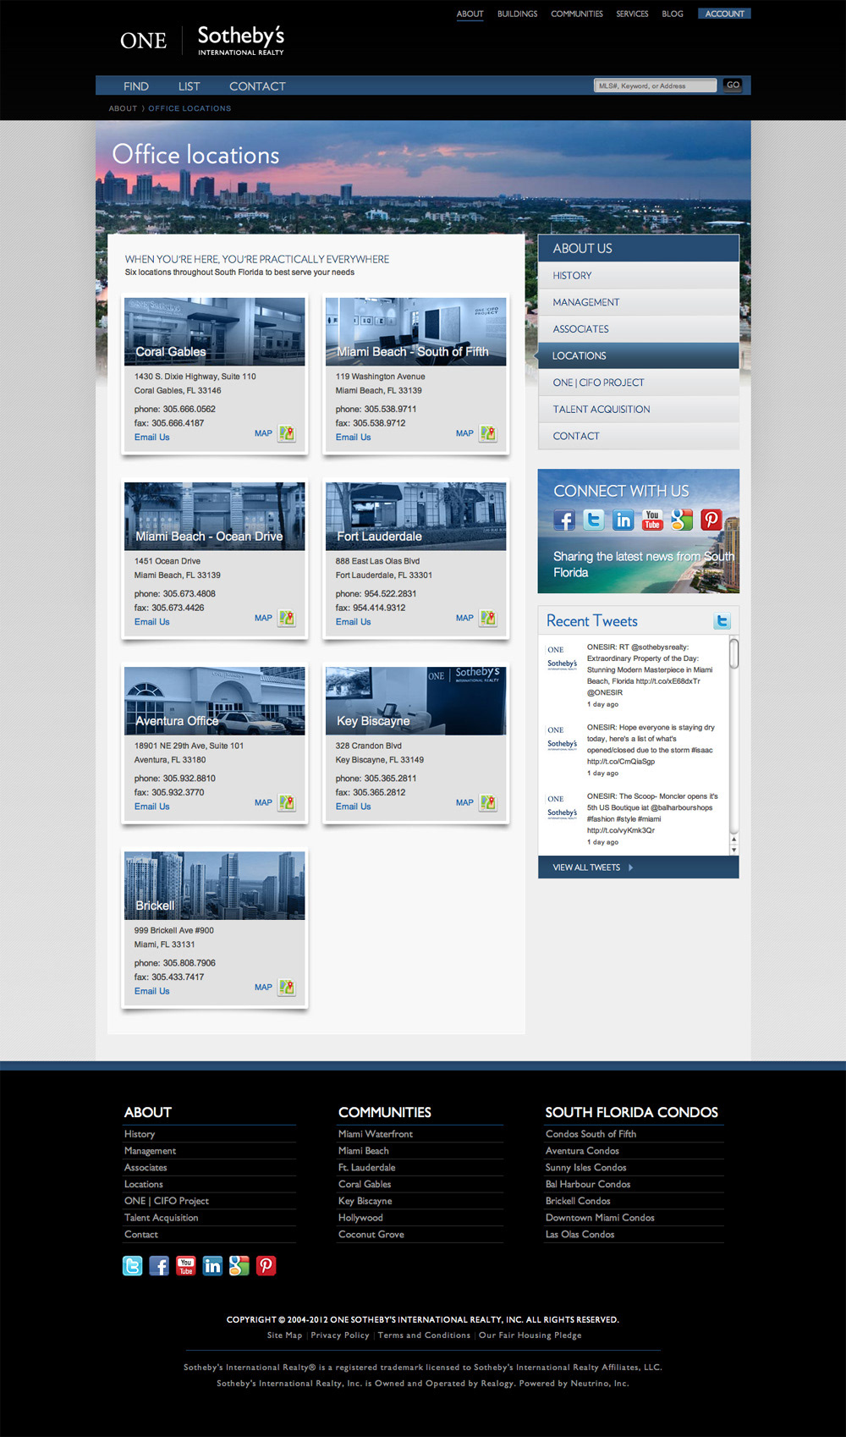This screenshot has height=1437, width=846.
Task: Click the ONE Sotheby's logo in header
Action: (x=202, y=40)
